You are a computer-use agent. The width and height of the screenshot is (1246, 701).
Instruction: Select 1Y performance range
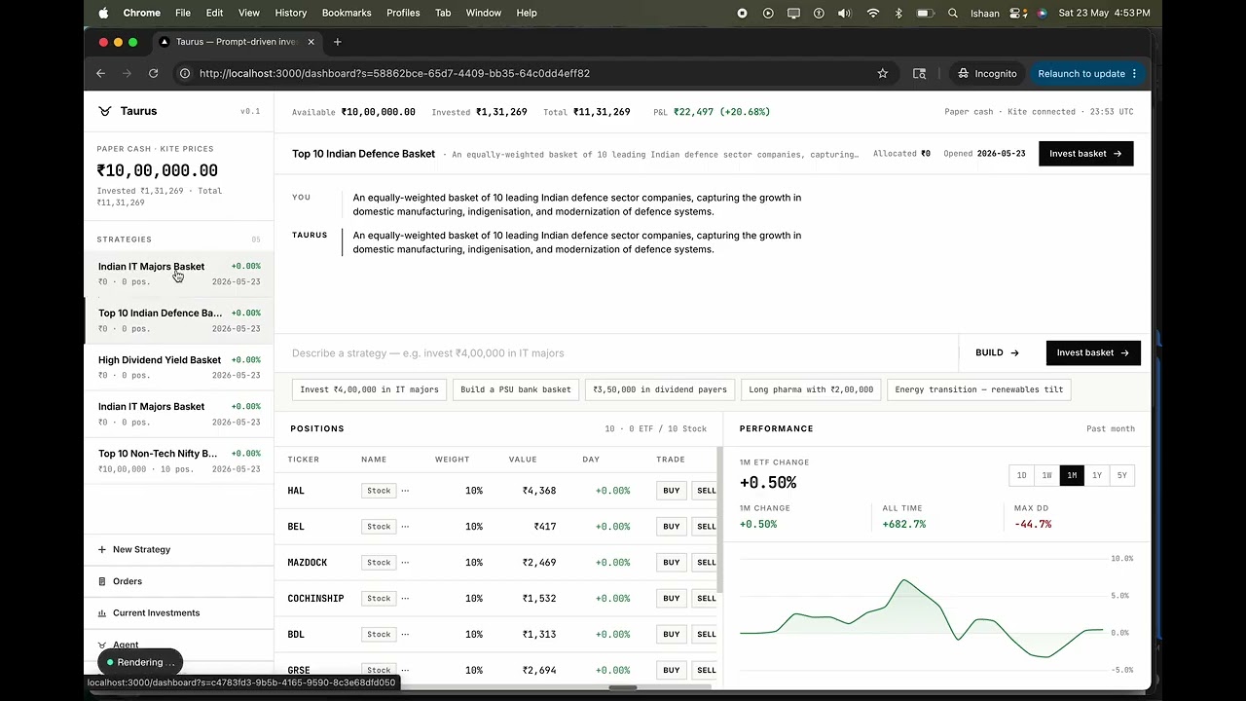coord(1097,475)
